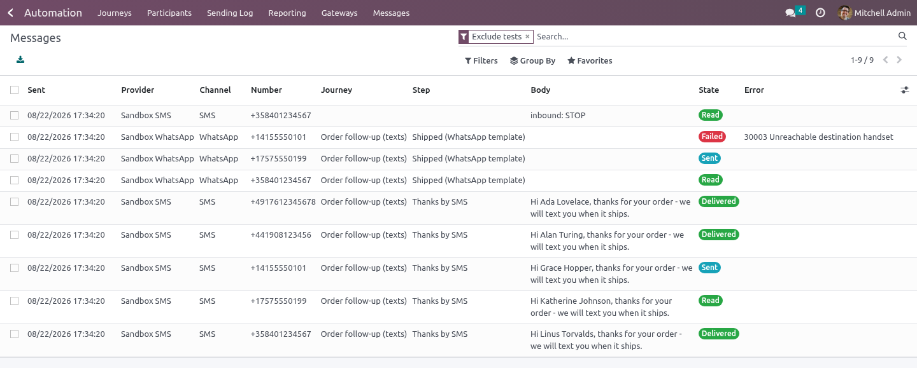This screenshot has height=368, width=917.
Task: Click 'Hi Alan Turing' message body
Action: [x=607, y=241]
